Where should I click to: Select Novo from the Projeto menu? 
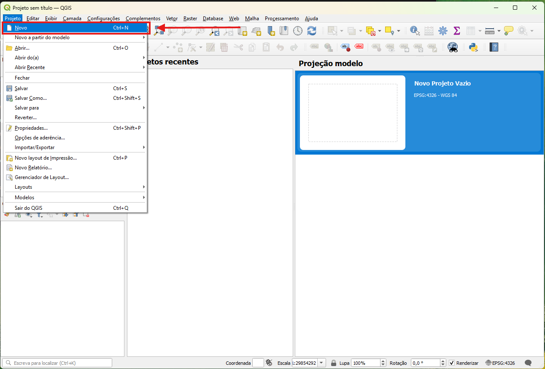pos(75,28)
